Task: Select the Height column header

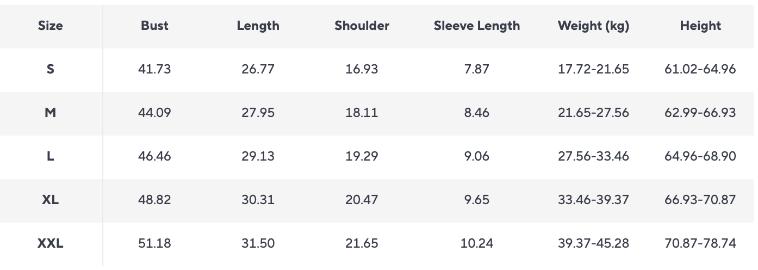Action: (x=700, y=26)
